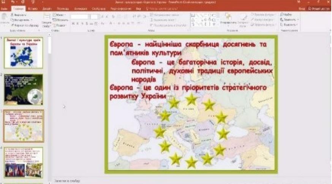Expand the Розділ section dropdown
This screenshot has height=184, width=332.
point(60,25)
